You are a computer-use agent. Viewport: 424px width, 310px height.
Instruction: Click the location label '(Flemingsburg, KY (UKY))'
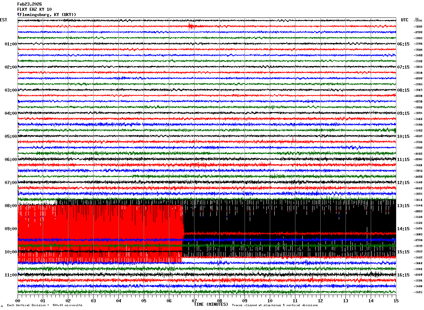pyautogui.click(x=47, y=15)
